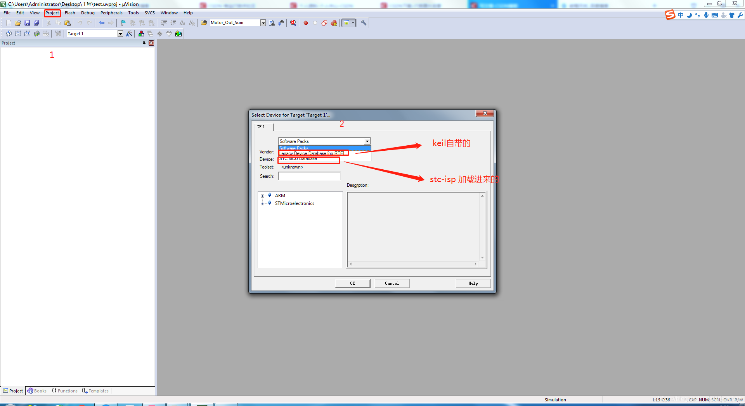Open the Peripherals menu
745x406 pixels.
pyautogui.click(x=111, y=13)
